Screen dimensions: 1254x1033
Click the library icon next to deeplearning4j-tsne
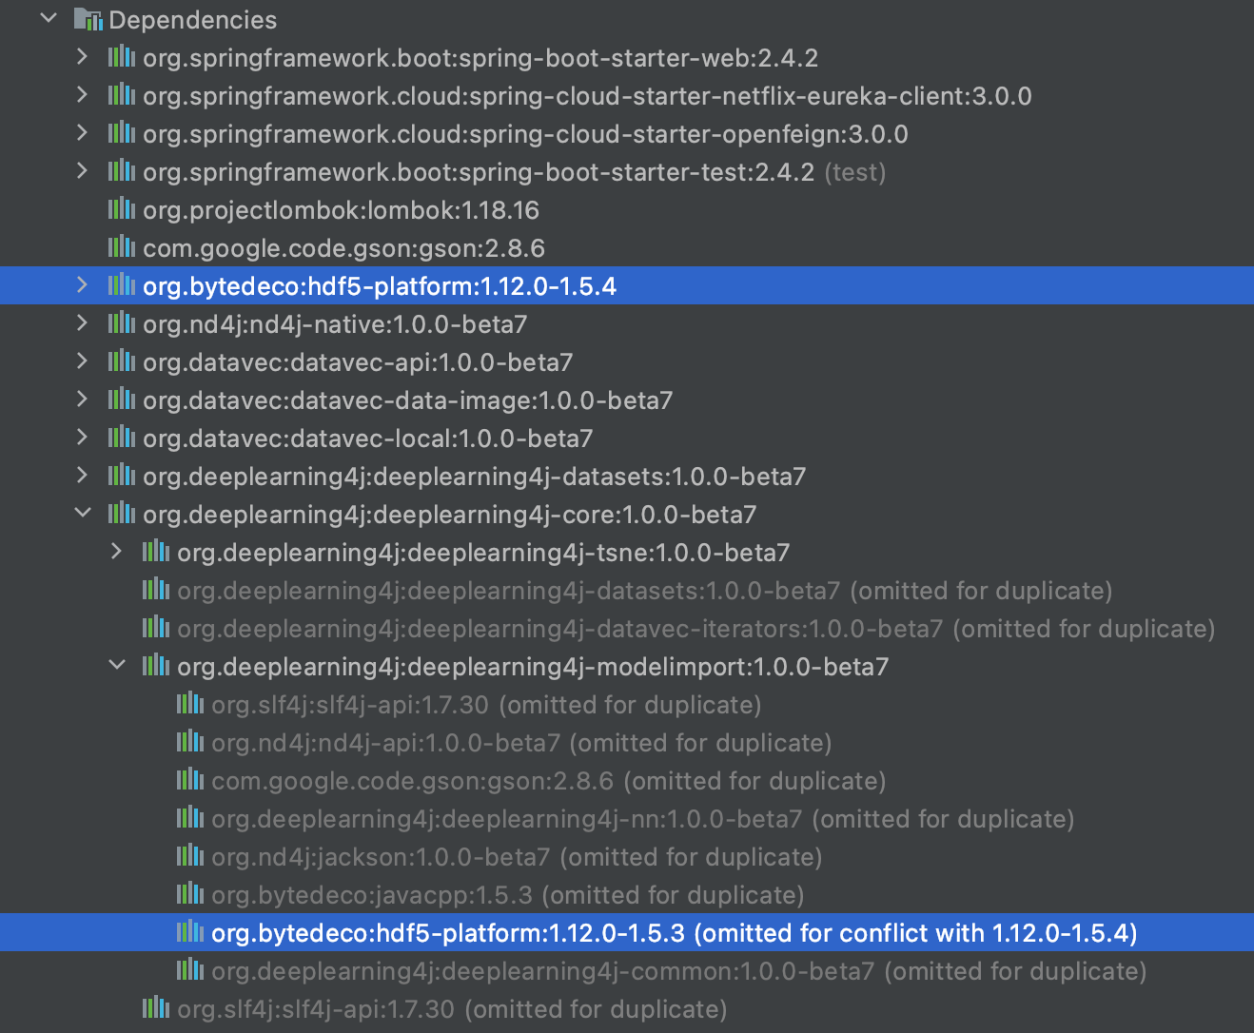tap(155, 552)
